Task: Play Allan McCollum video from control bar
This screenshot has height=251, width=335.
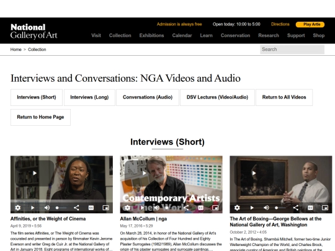Action: (x=142, y=208)
